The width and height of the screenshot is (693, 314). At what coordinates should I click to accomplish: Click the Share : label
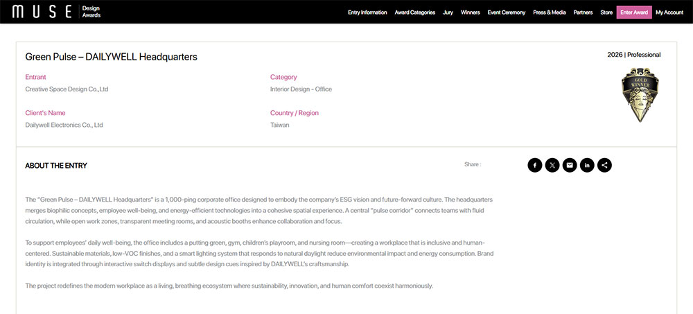click(473, 164)
